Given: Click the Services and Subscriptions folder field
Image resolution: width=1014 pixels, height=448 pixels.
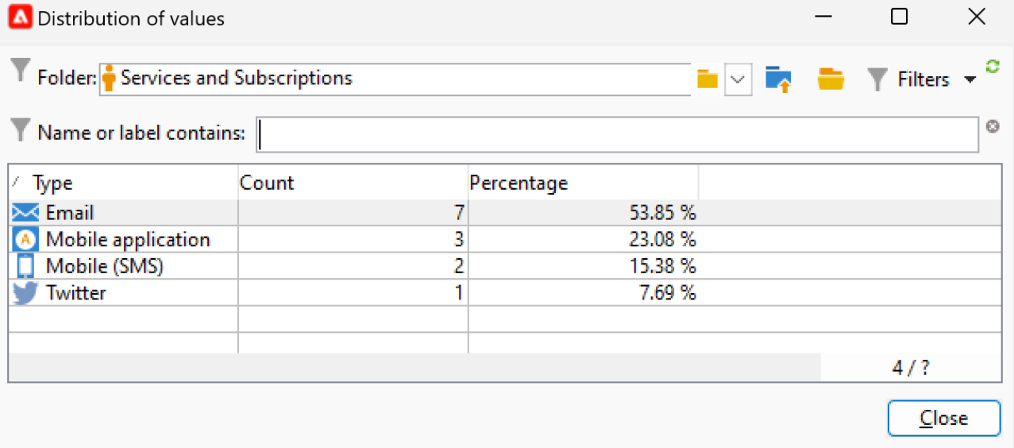Looking at the screenshot, I should pos(397,79).
